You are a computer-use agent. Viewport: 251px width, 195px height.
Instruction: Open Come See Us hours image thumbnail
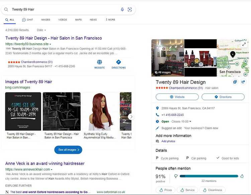pyautogui.click(x=23, y=111)
